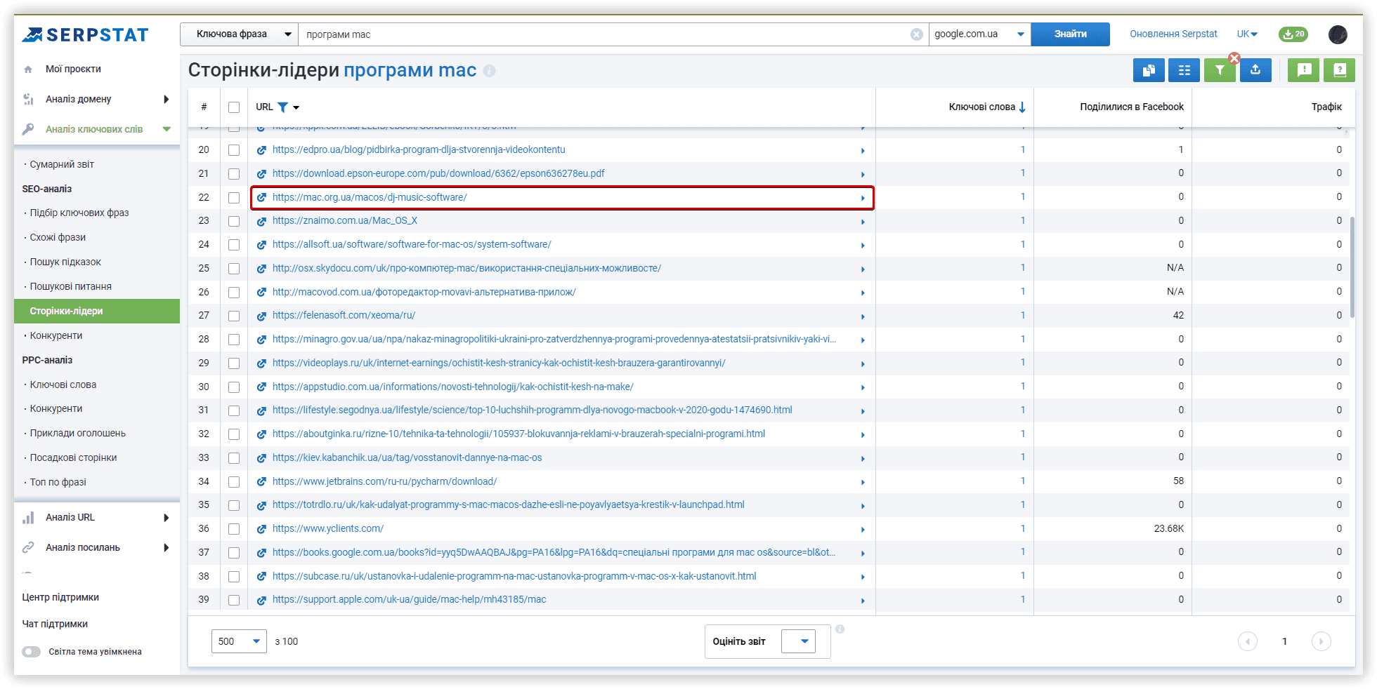Go to next page arrow

click(1321, 641)
